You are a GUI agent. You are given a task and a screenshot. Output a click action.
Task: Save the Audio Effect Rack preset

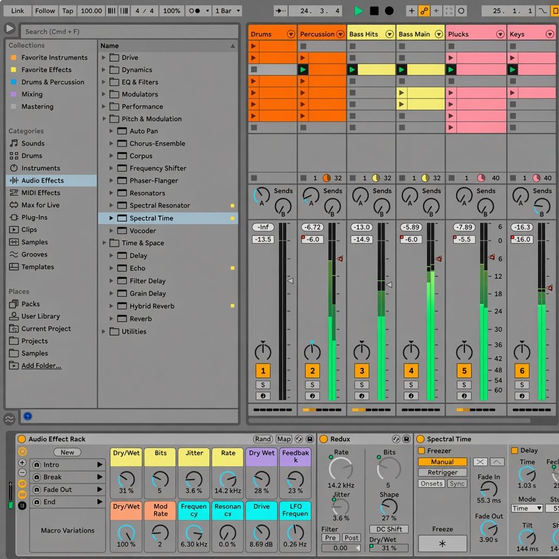pos(310,439)
